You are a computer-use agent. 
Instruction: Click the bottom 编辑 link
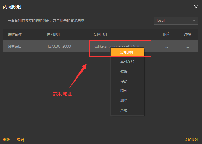(x=20, y=140)
